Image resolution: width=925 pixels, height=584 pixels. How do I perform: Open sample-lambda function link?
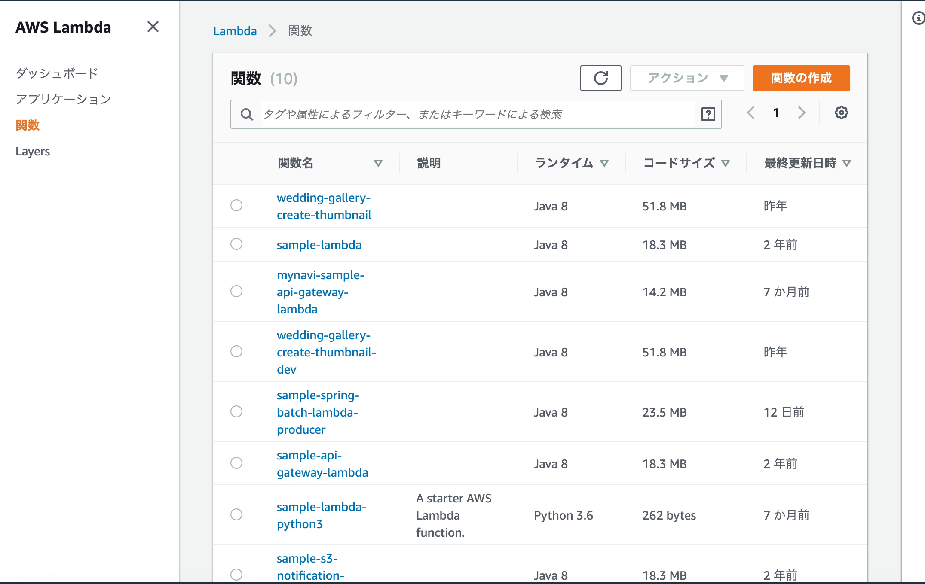[319, 245]
